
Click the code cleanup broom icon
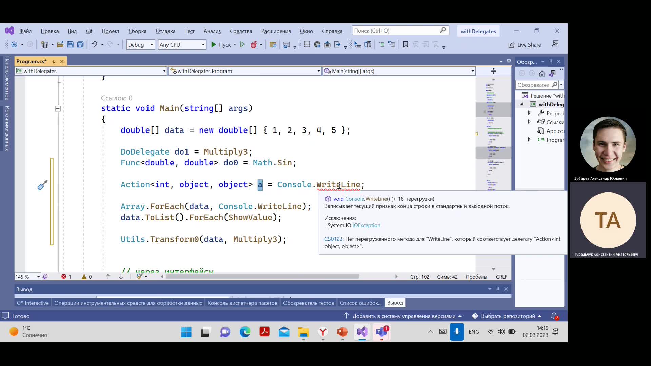coord(139,276)
